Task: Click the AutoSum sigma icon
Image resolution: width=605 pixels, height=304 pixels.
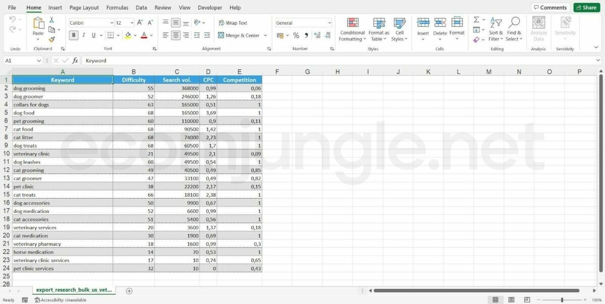Action: click(x=476, y=20)
